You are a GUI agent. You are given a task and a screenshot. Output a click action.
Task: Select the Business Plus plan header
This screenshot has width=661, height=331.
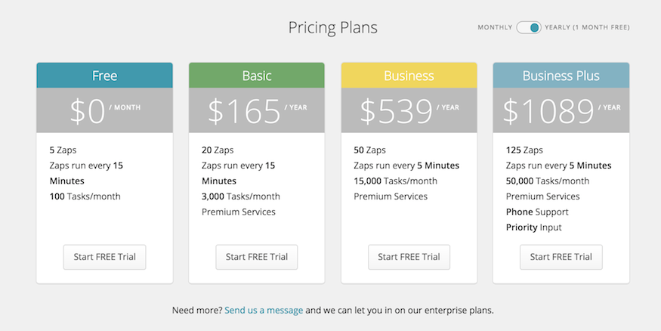tap(561, 76)
